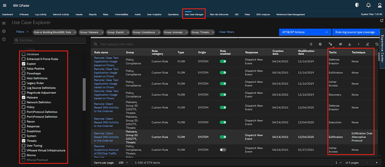Open the Use Case Explorer list sidebar icon
385x167 pixels.
click(4, 23)
